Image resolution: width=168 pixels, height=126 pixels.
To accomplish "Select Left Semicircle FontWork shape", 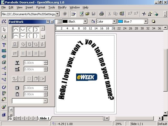I will click(30, 29).
